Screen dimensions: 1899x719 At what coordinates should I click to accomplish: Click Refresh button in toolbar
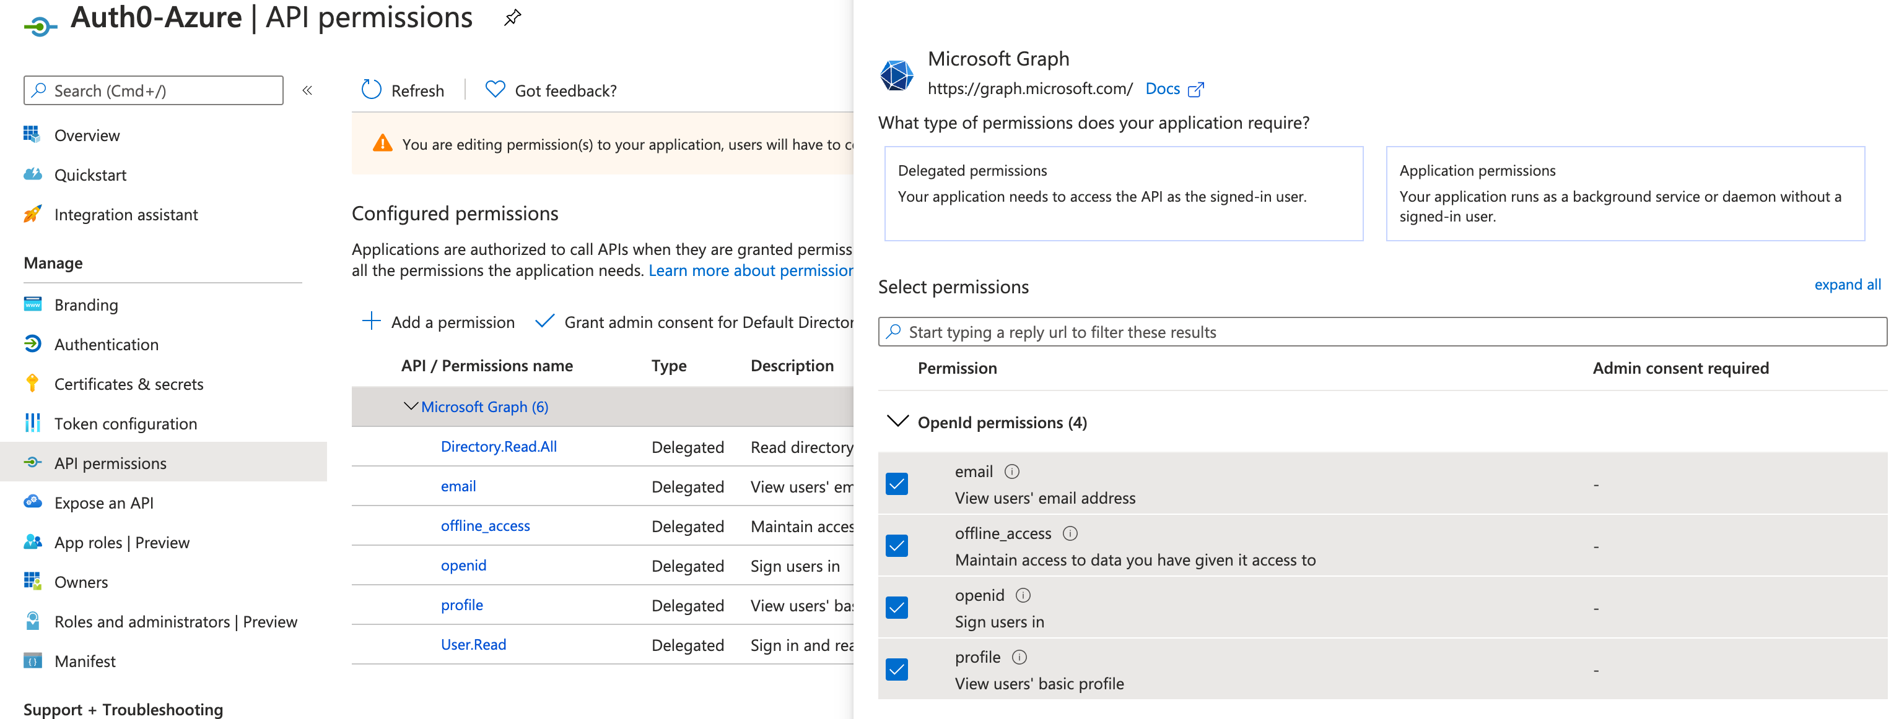point(403,90)
